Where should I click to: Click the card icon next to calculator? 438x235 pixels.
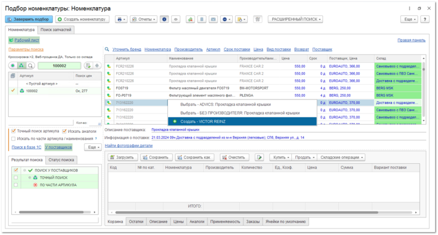coord(213,19)
